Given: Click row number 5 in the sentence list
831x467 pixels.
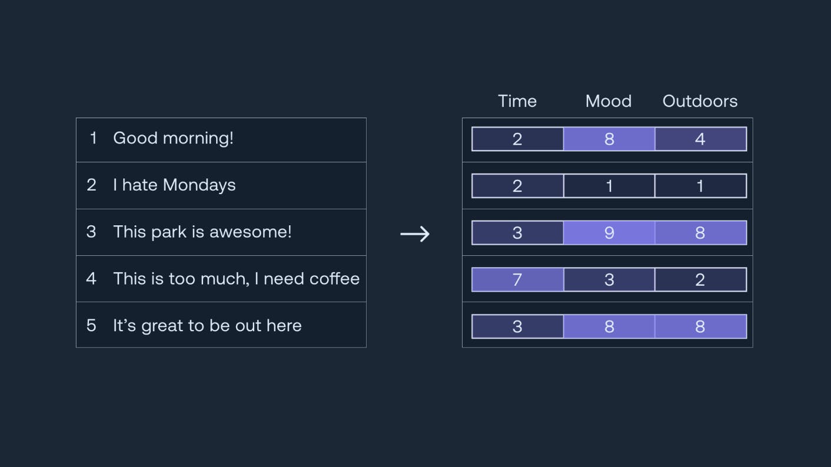Looking at the screenshot, I should pos(91,325).
